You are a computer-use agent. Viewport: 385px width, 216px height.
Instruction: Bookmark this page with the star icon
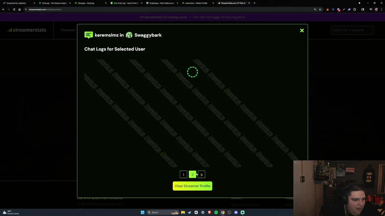[x=320, y=9]
